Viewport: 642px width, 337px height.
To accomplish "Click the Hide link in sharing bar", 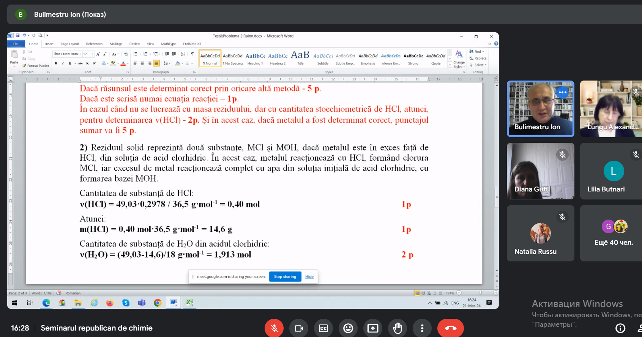I will tap(309, 277).
